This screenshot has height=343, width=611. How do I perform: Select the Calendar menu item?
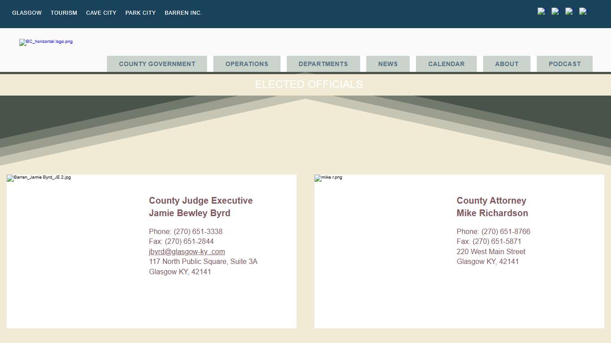coord(446,64)
